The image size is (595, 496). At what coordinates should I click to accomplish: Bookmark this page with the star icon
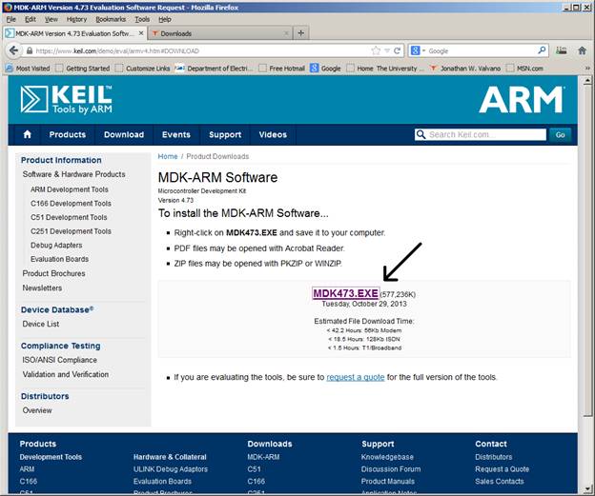tap(376, 50)
